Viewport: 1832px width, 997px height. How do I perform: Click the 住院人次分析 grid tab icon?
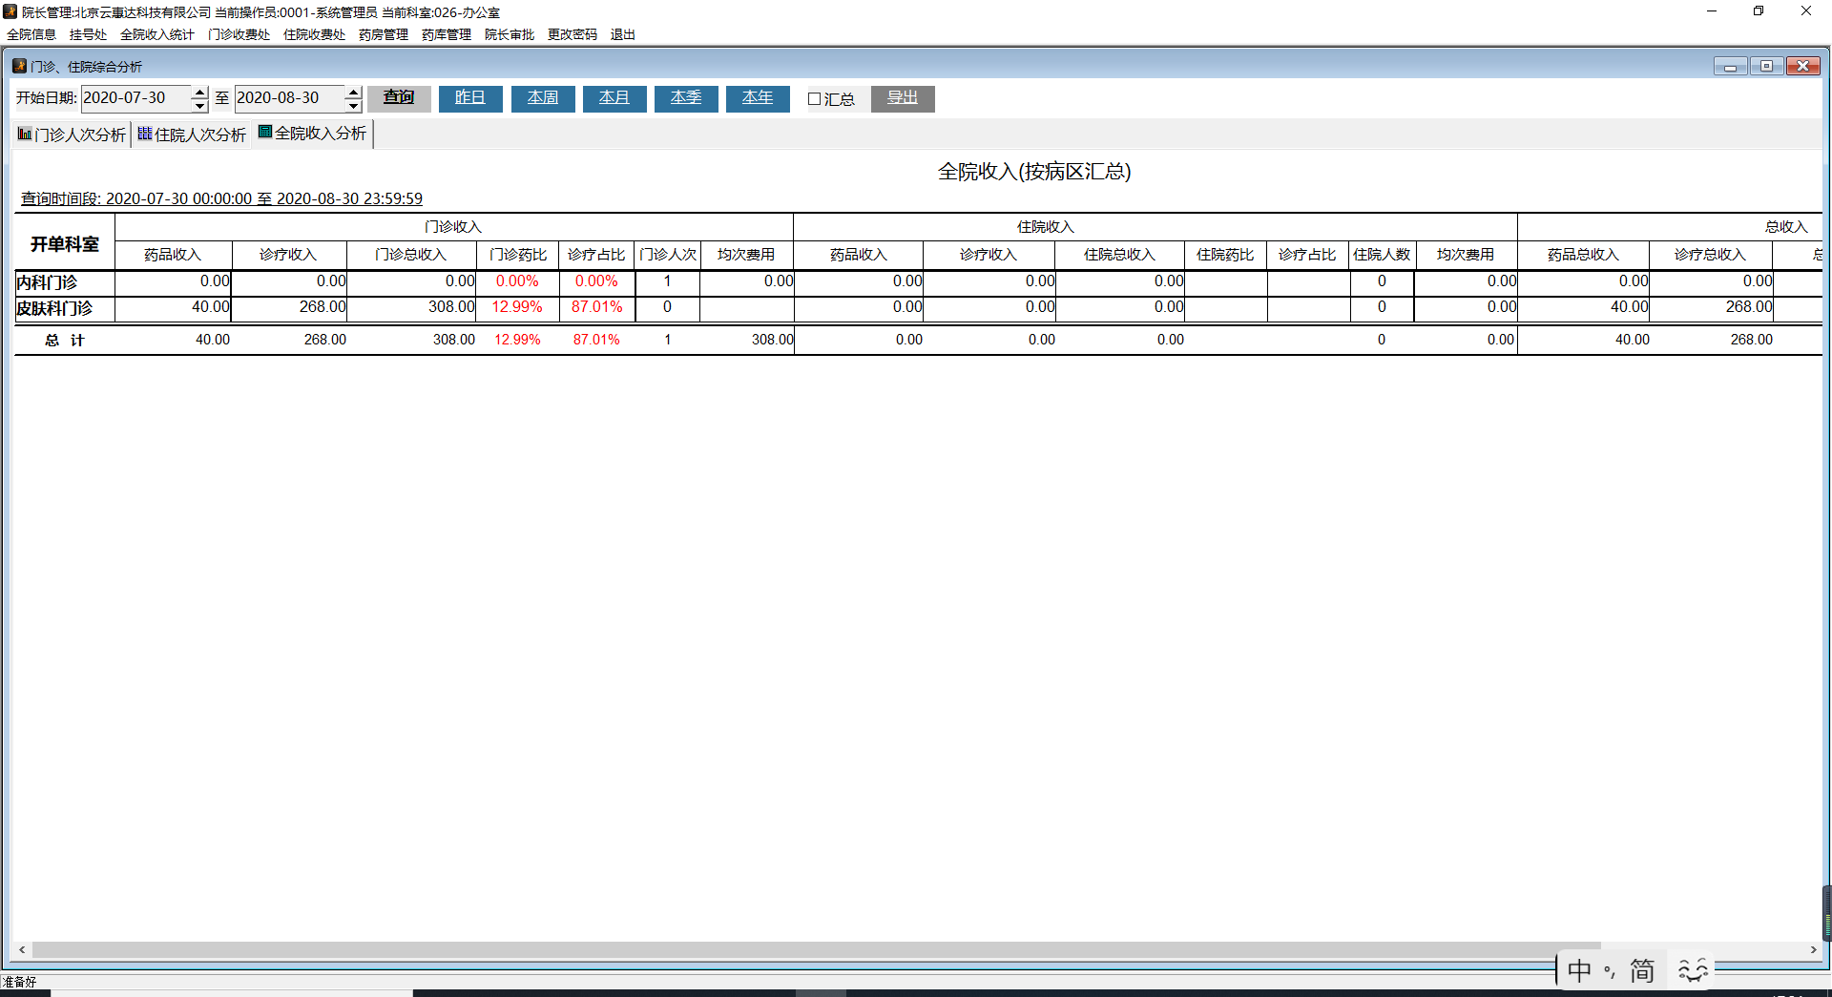145,135
